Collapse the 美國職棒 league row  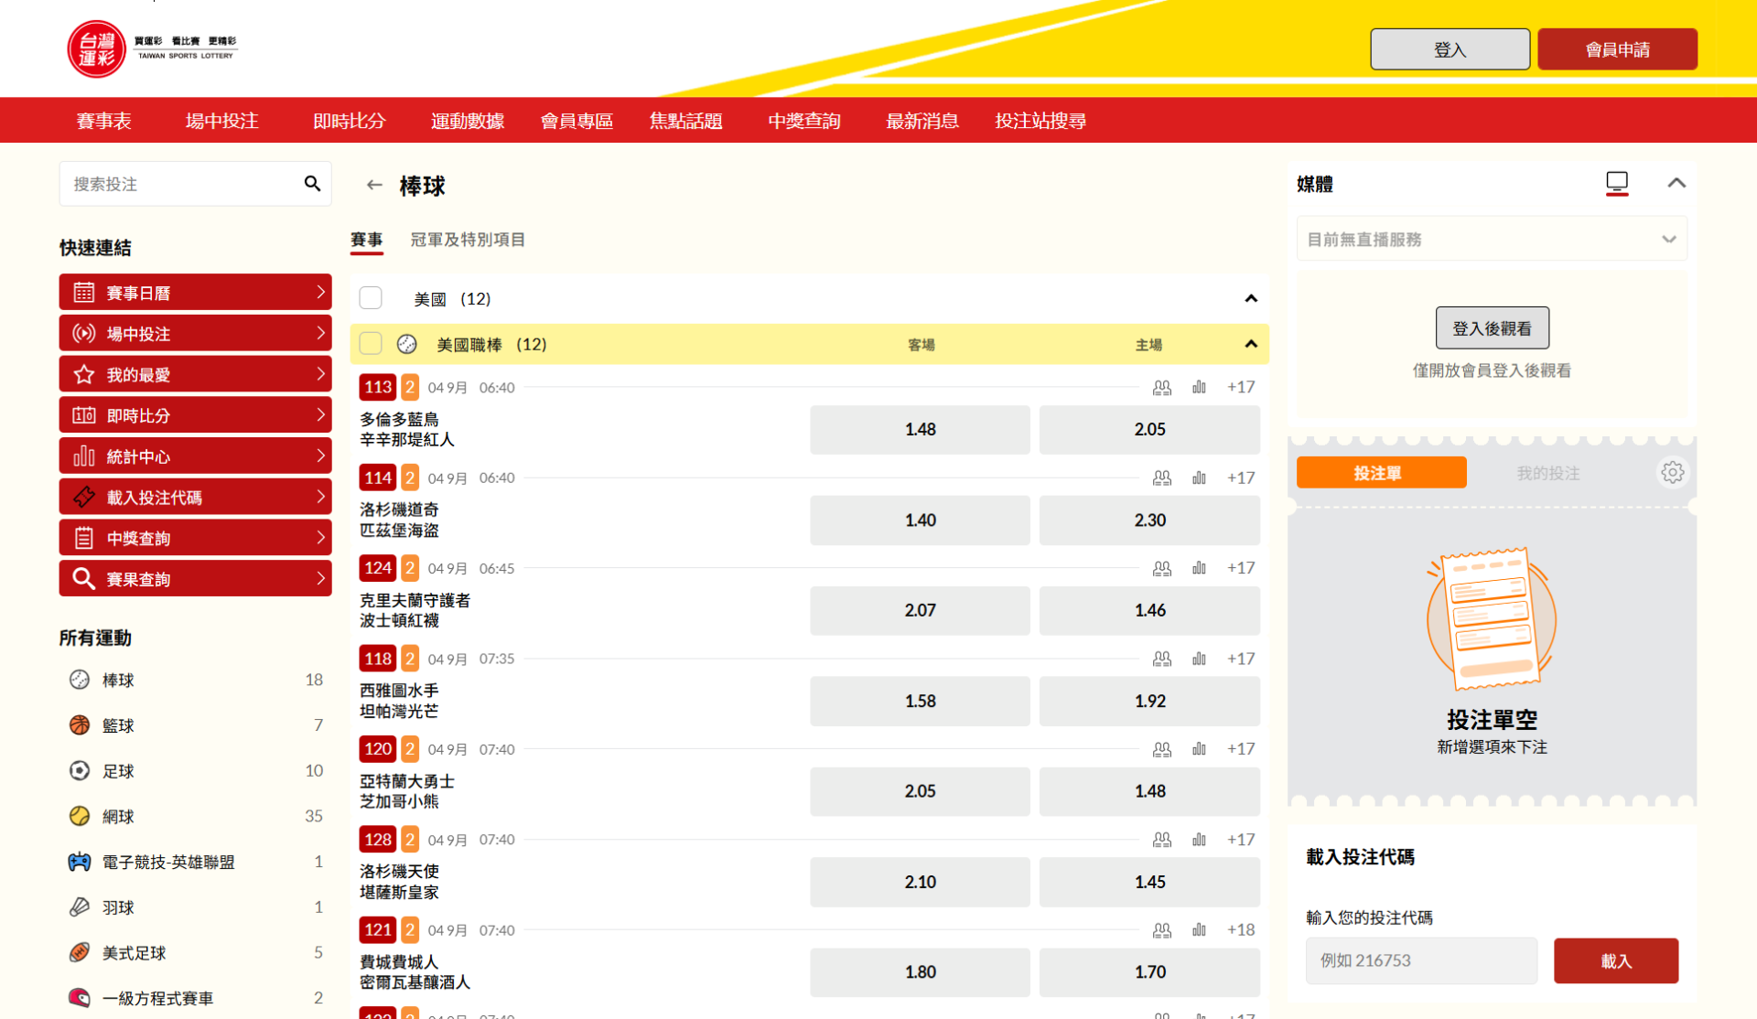[1251, 344]
